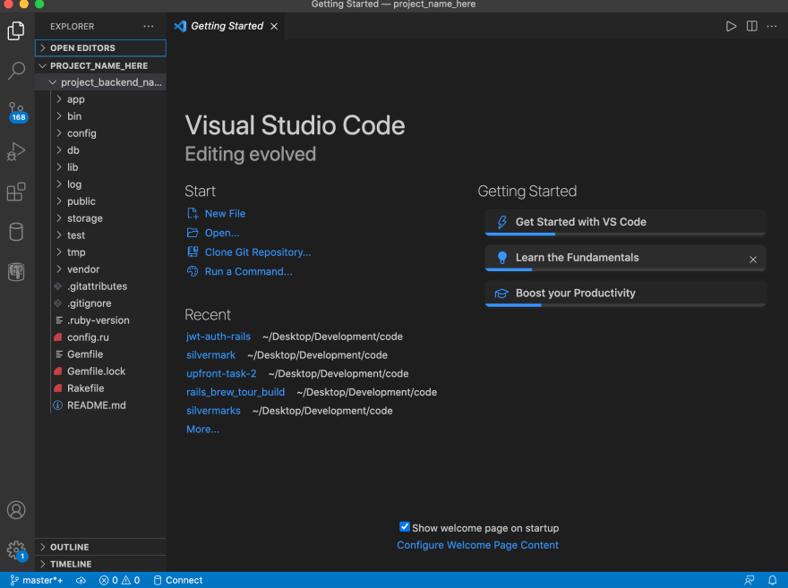
Task: Expand the OUTLINE panel
Action: pos(100,547)
